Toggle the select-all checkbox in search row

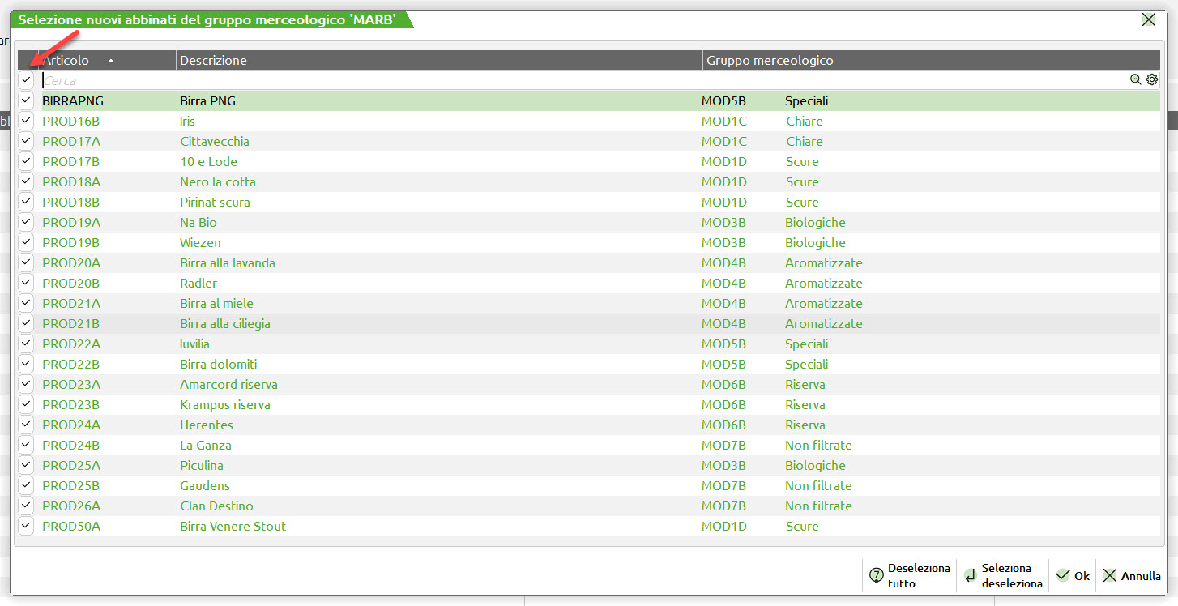26,79
